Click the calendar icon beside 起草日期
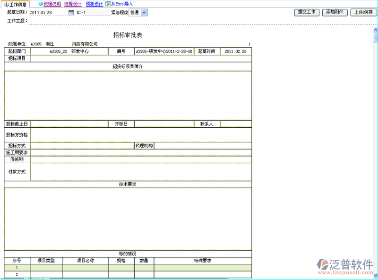The height and width of the screenshot is (280, 378). (71, 13)
